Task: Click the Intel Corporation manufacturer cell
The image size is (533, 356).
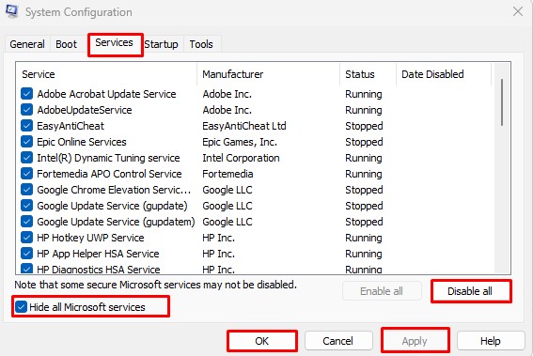Action: (x=241, y=158)
